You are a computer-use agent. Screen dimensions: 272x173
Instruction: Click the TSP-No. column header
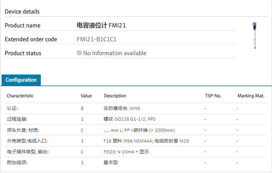pos(213,96)
